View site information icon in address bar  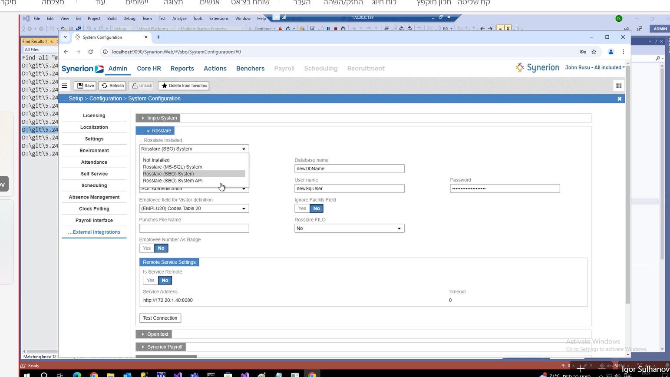[x=105, y=52]
